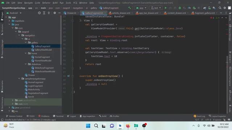
Task: Show hidden editor tabs chevron
Action: (x=221, y=13)
